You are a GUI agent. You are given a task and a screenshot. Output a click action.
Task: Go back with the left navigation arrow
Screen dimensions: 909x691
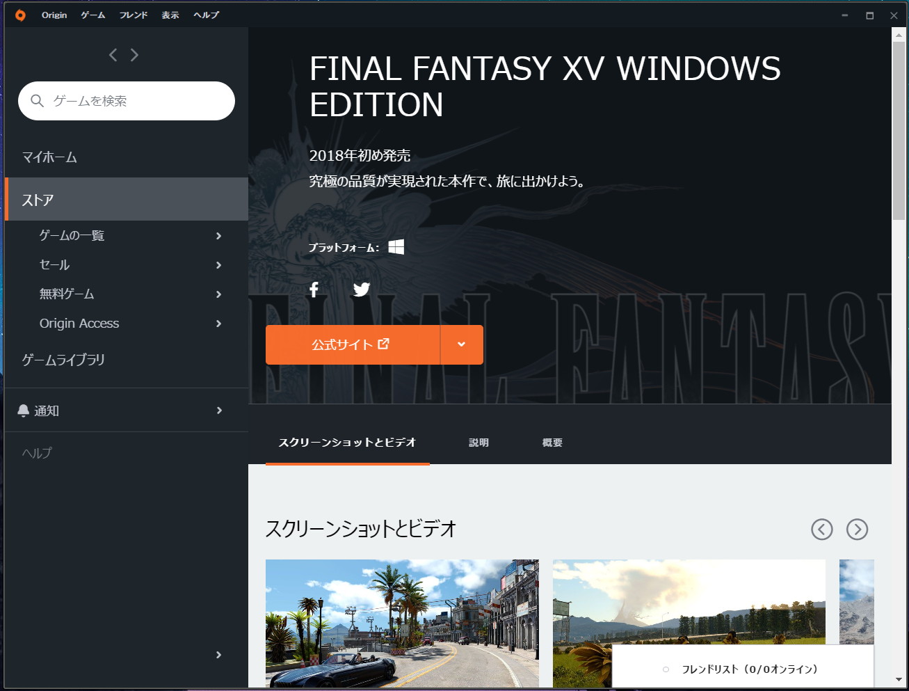tap(113, 55)
